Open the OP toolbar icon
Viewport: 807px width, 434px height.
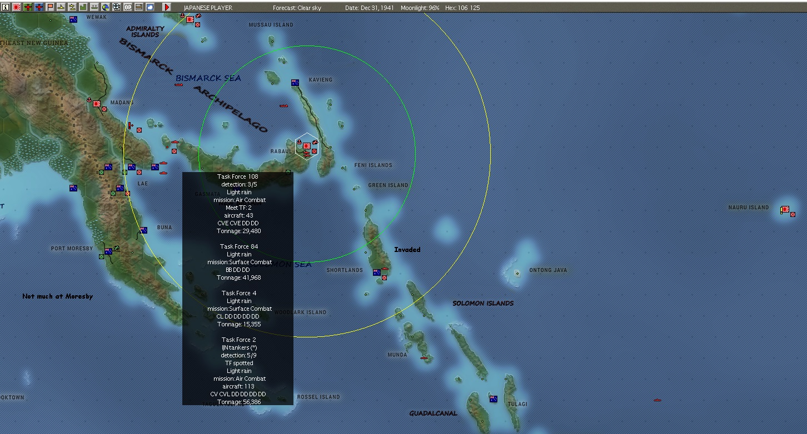(128, 7)
